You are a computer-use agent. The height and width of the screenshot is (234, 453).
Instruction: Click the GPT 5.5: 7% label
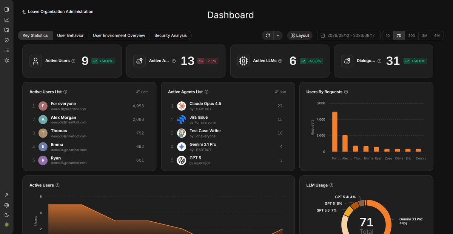(x=327, y=210)
